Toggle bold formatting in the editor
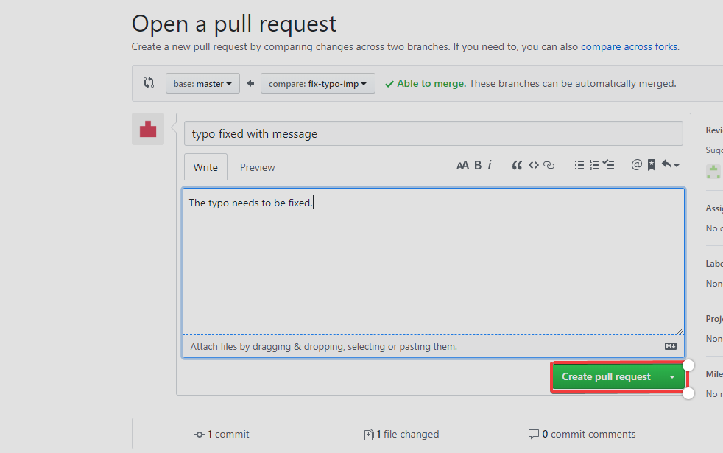723x453 pixels. (478, 165)
